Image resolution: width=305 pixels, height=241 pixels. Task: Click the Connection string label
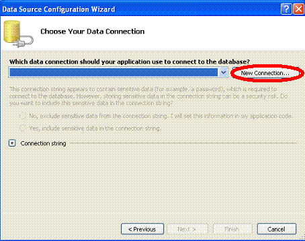coord(43,143)
